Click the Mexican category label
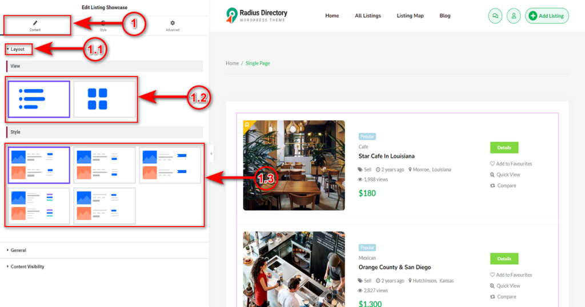This screenshot has width=585, height=307. coord(367,258)
